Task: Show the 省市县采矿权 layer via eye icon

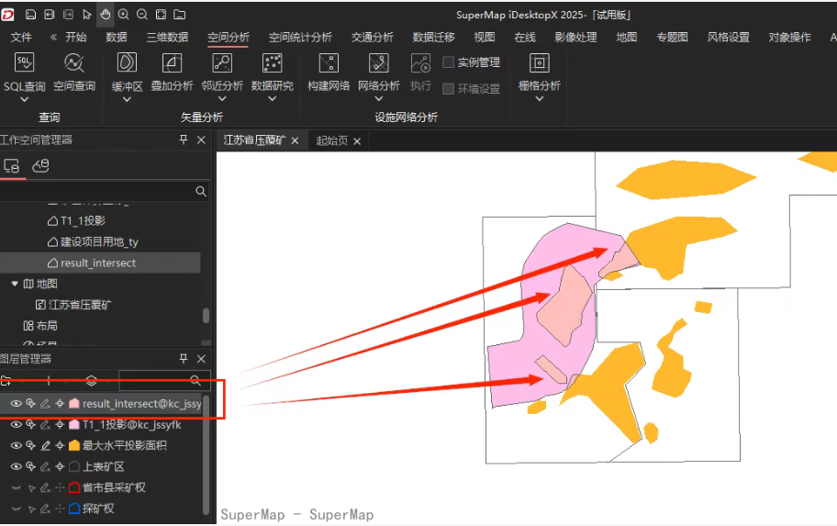Action: [16, 487]
